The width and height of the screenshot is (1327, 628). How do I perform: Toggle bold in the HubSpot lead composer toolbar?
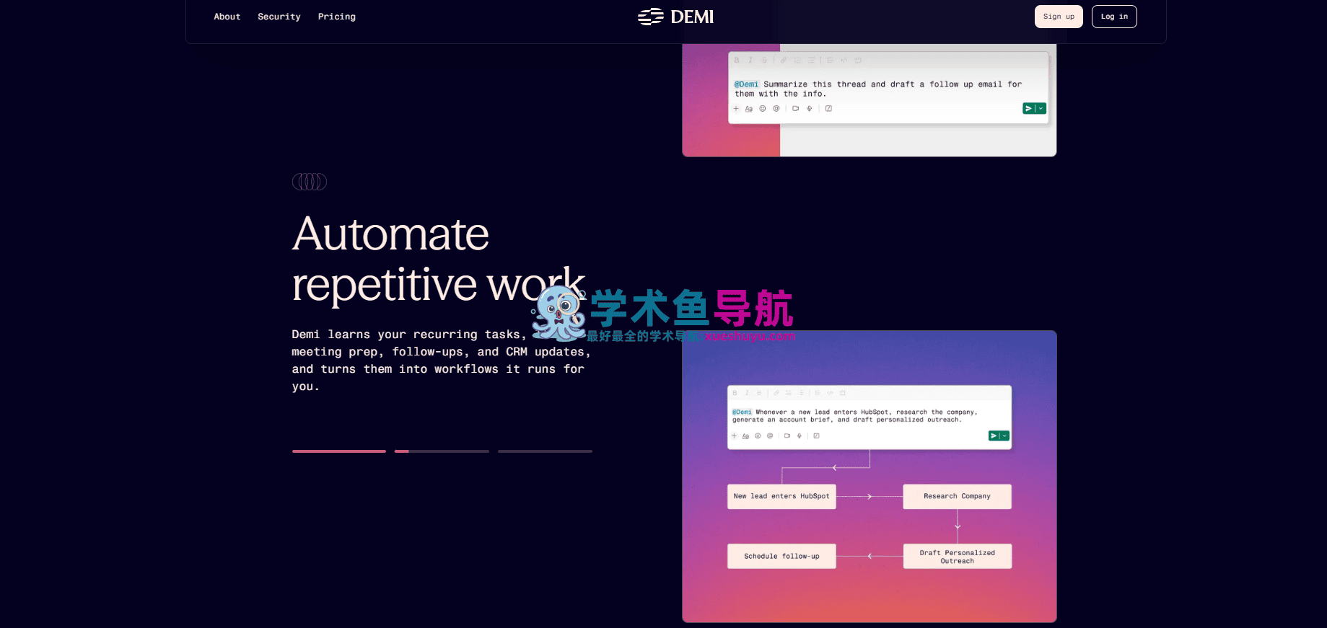coord(735,393)
